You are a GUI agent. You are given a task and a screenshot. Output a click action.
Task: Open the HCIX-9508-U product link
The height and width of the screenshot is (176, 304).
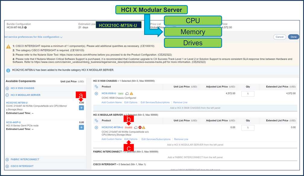pyautogui.click(x=109, y=93)
